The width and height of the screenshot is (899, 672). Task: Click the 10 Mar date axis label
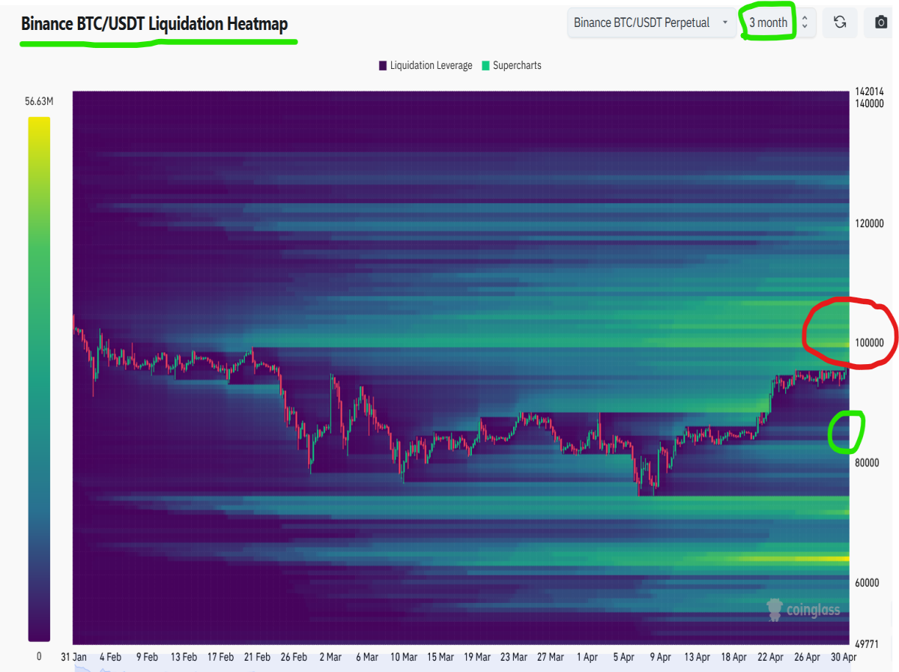point(404,657)
